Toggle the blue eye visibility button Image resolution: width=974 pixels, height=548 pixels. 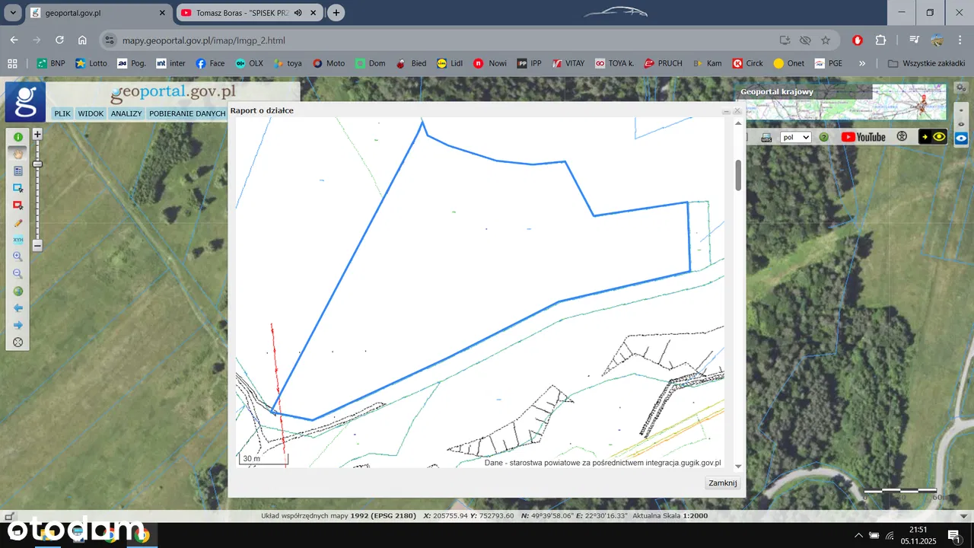[x=961, y=138]
